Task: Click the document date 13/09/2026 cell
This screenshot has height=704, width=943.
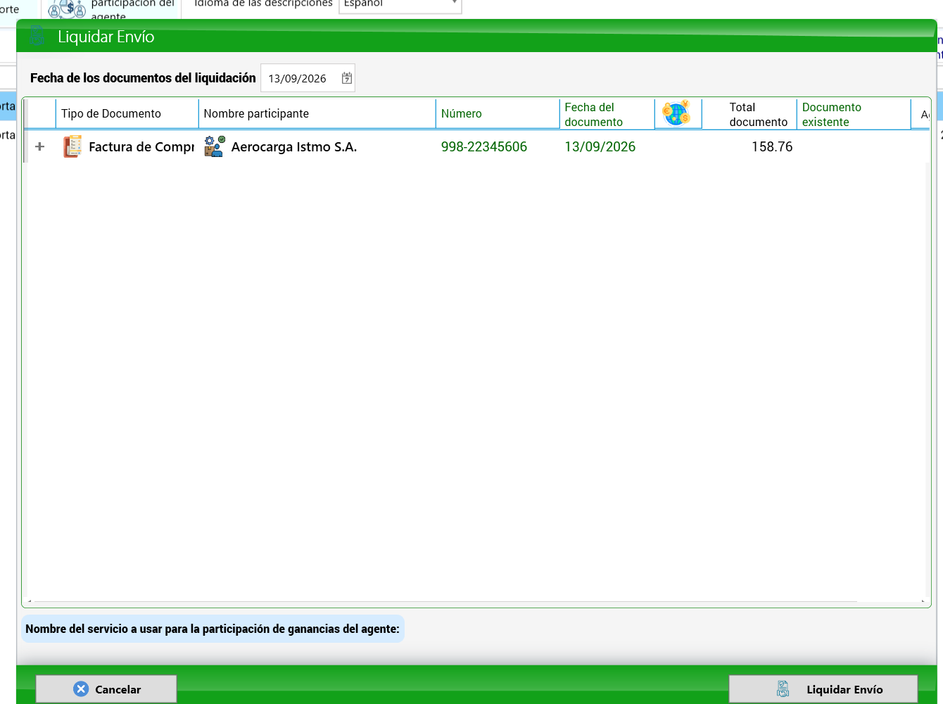Action: coord(600,146)
